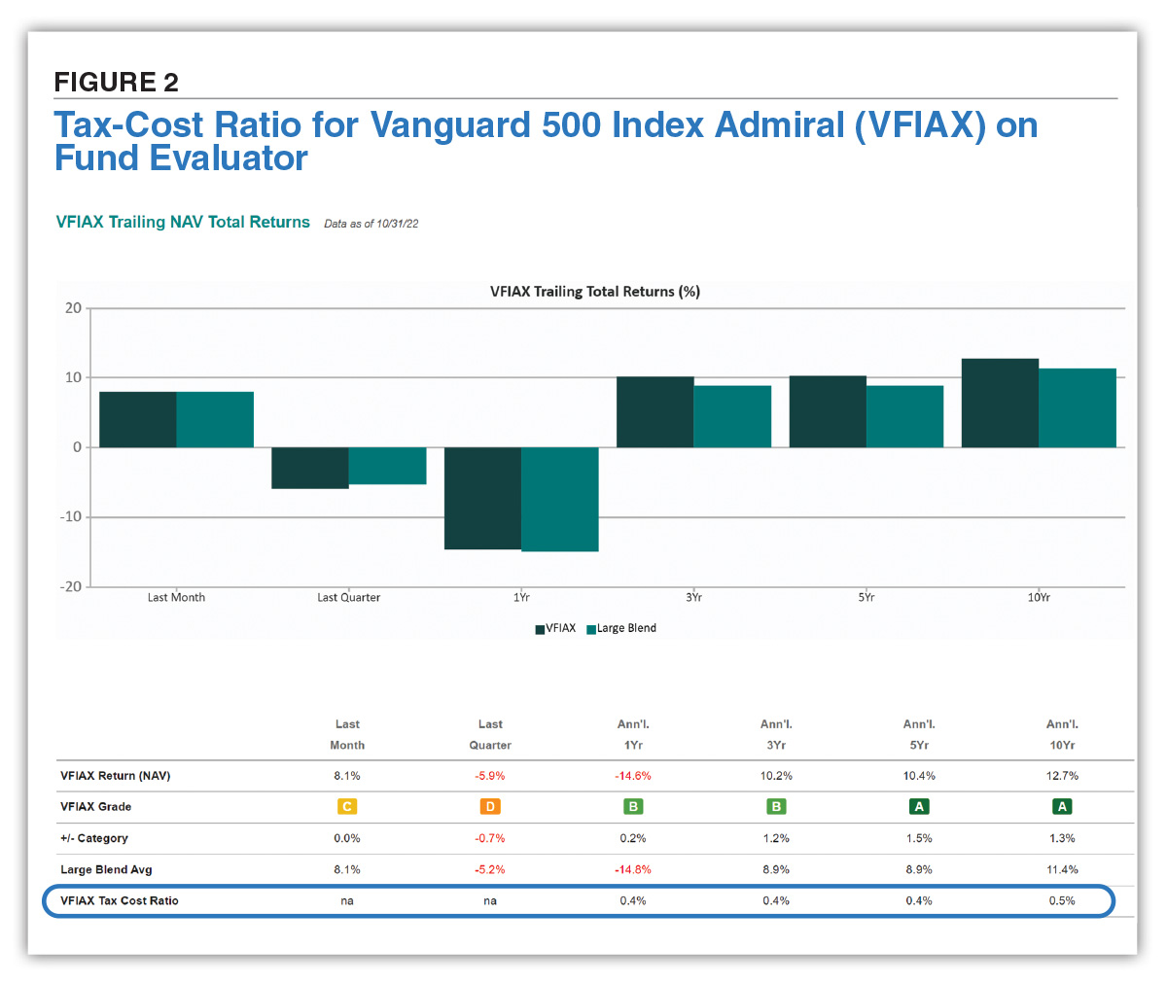Screen dimensions: 1167x983
Task: Click the 3Yr label on chart axis
Action: [x=693, y=597]
